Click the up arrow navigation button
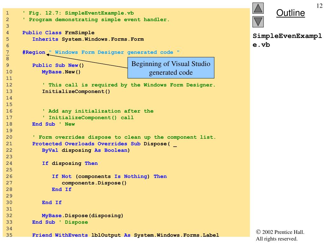Screen dimensions: 326x245 [x=258, y=8]
